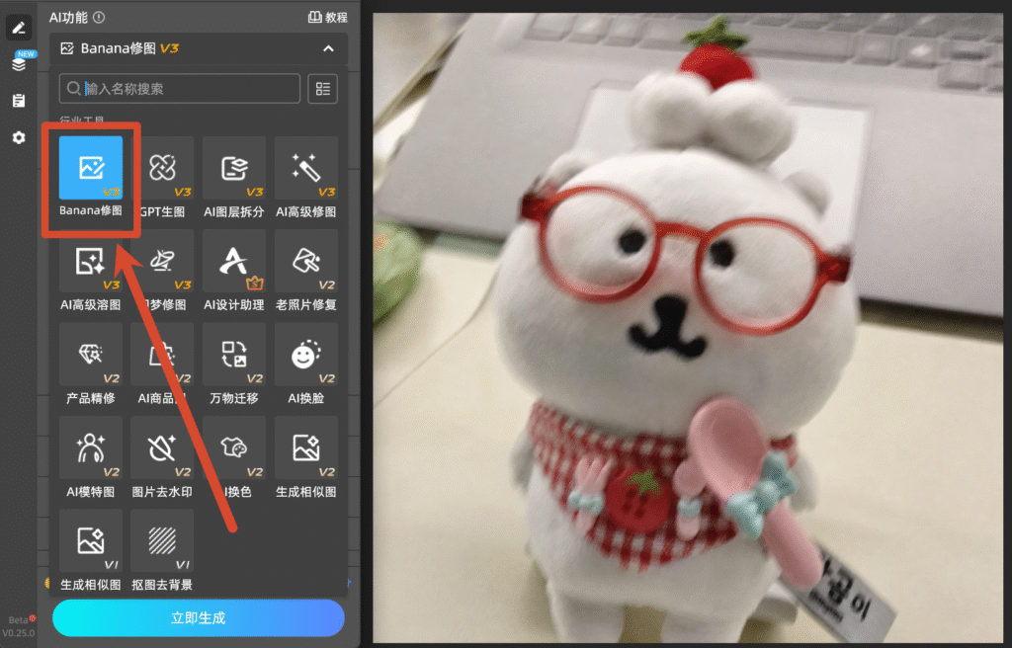Open the V2 生成相似图 tool

306,447
